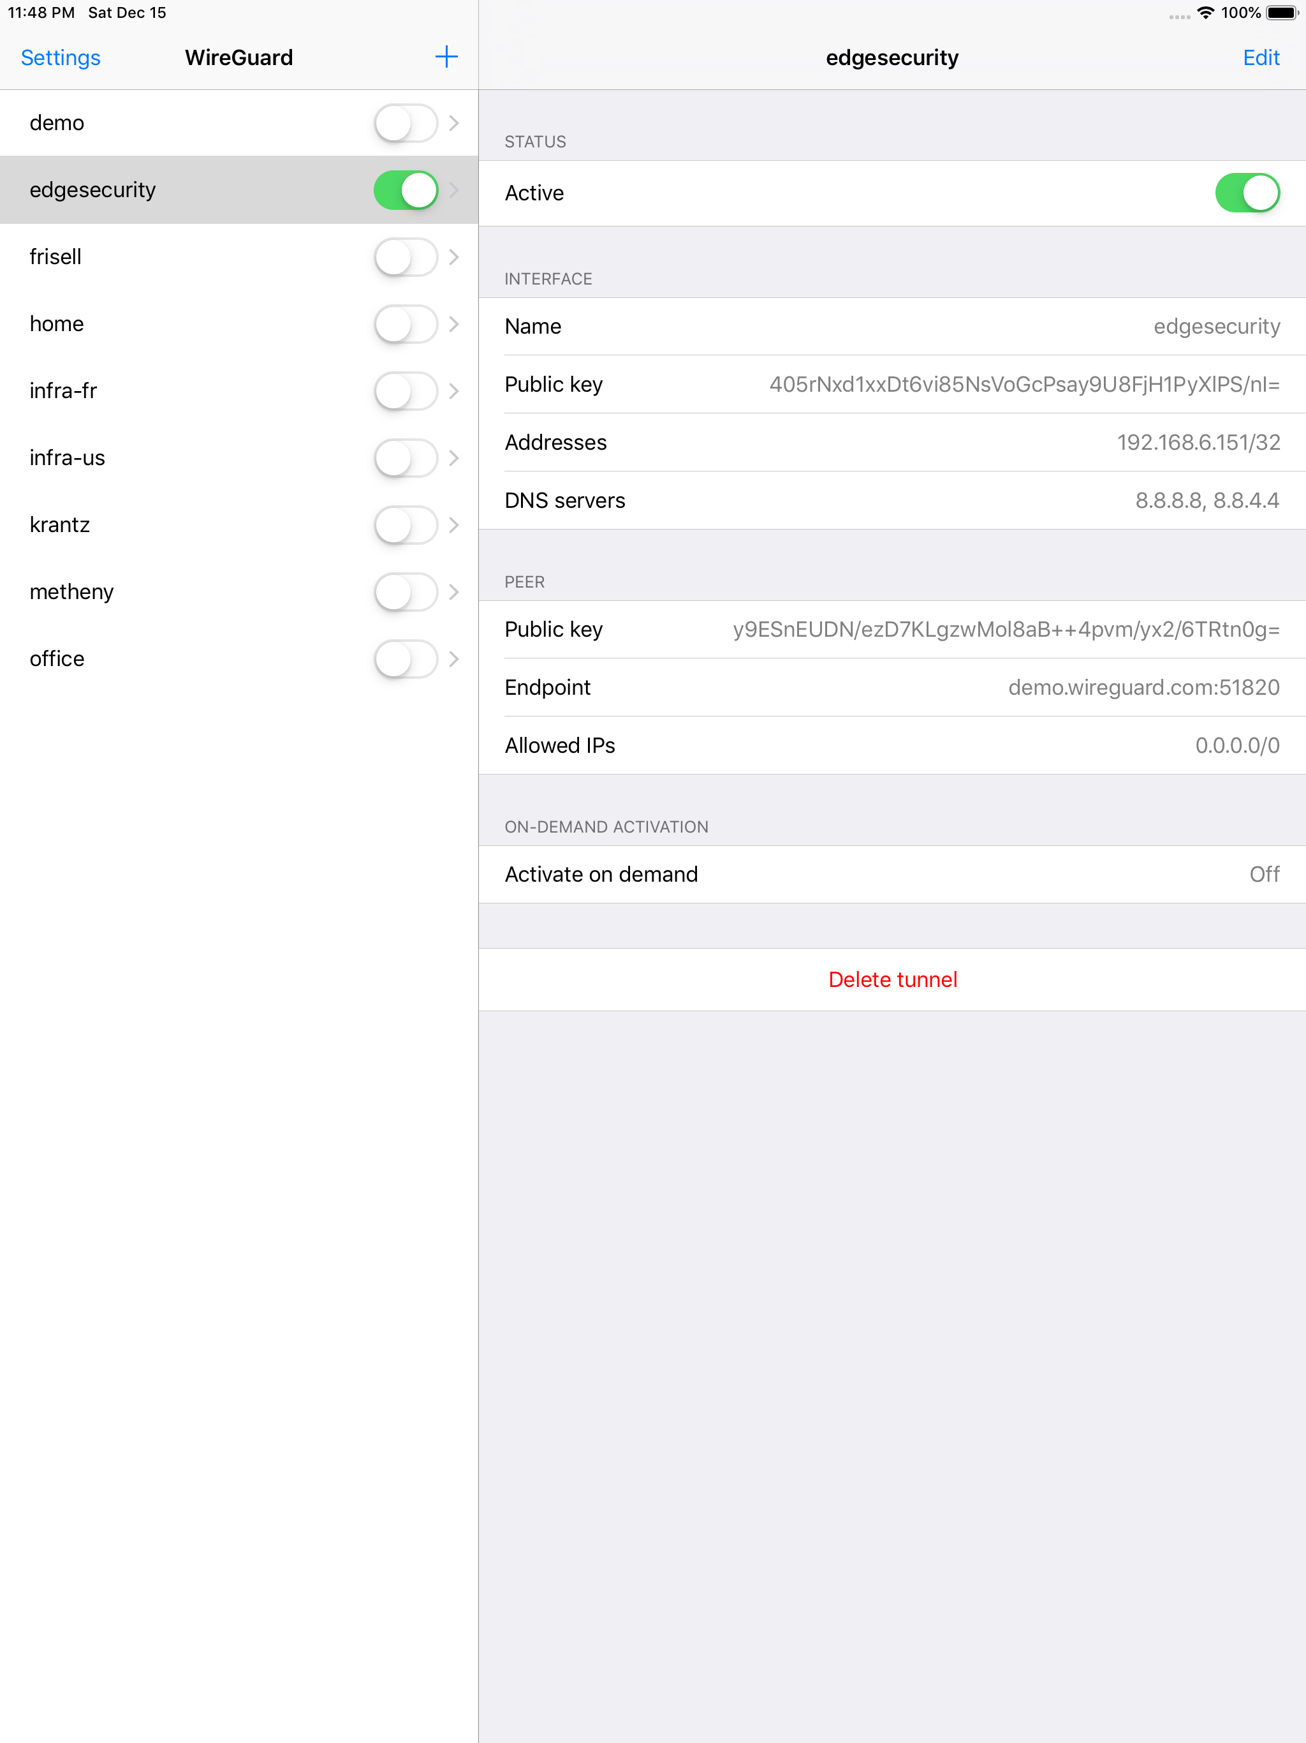Enable the demo tunnel toggle
The height and width of the screenshot is (1743, 1306).
(x=405, y=123)
